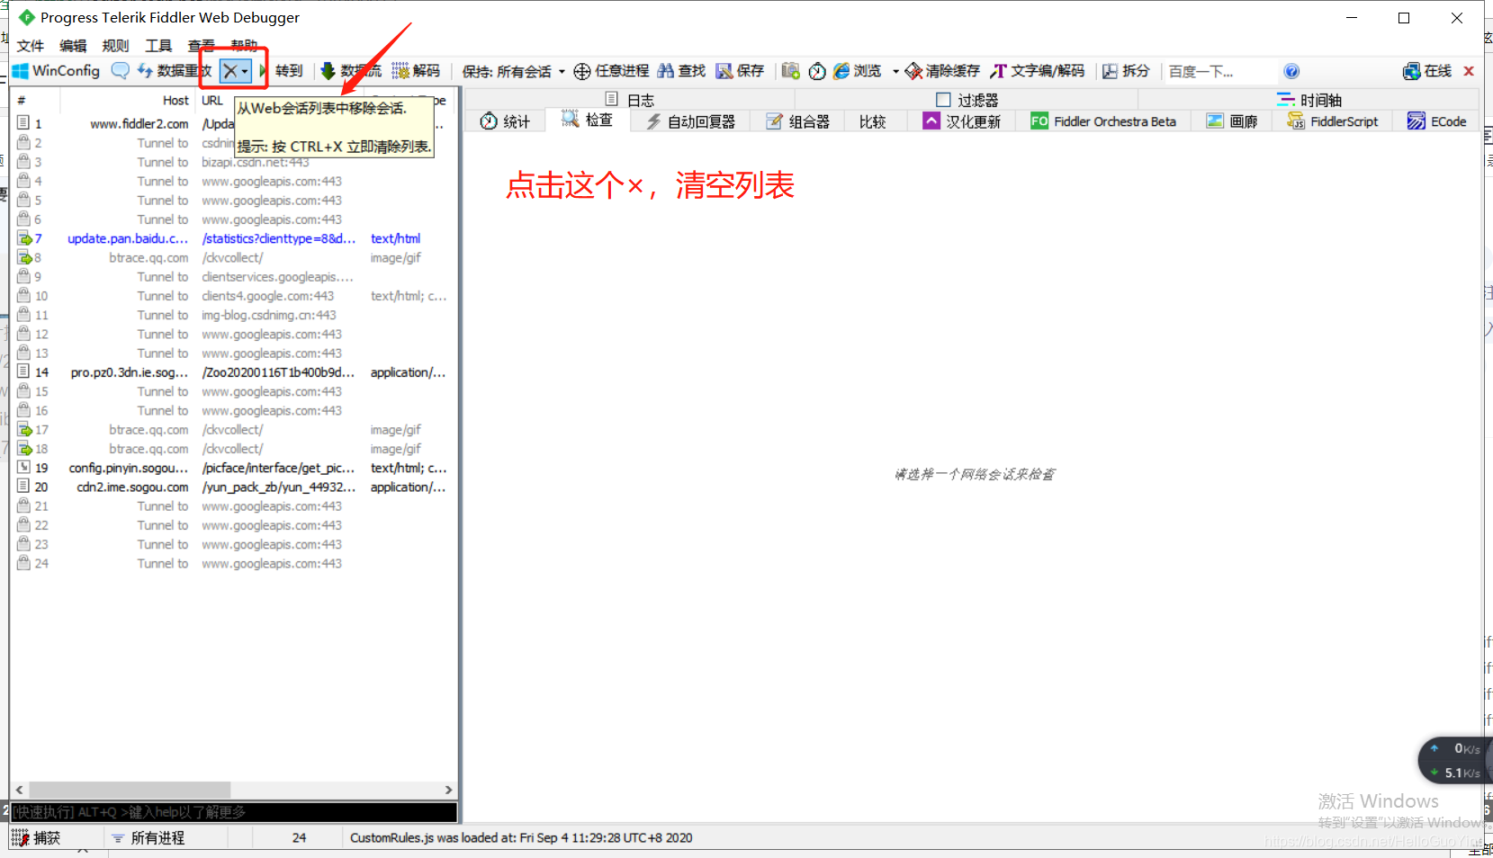Switch to the 自动回复器 tab

691,121
